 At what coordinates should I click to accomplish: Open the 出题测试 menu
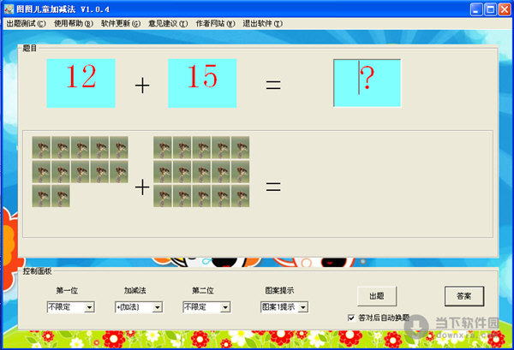26,23
